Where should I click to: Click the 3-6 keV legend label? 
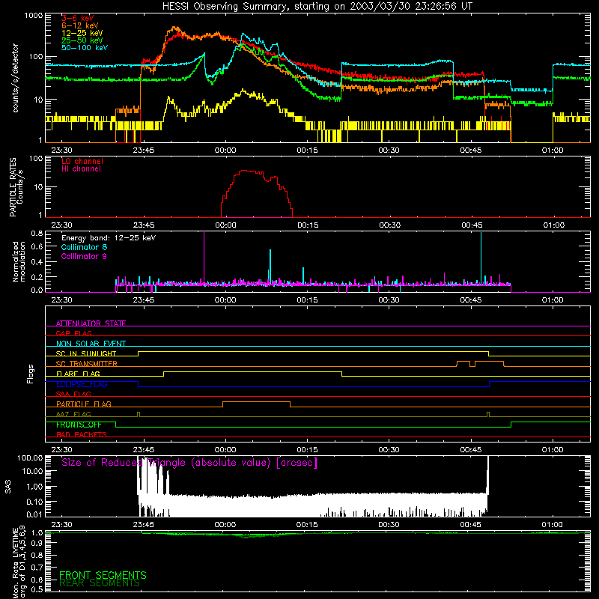click(x=78, y=18)
